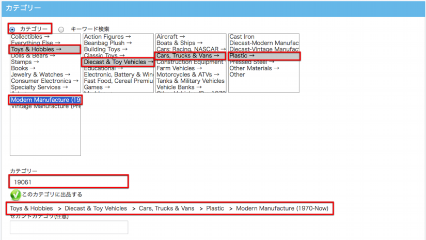The height and width of the screenshot is (240, 426).
Task: Choose Toys & Hobbies in first list
Action: (x=36, y=50)
